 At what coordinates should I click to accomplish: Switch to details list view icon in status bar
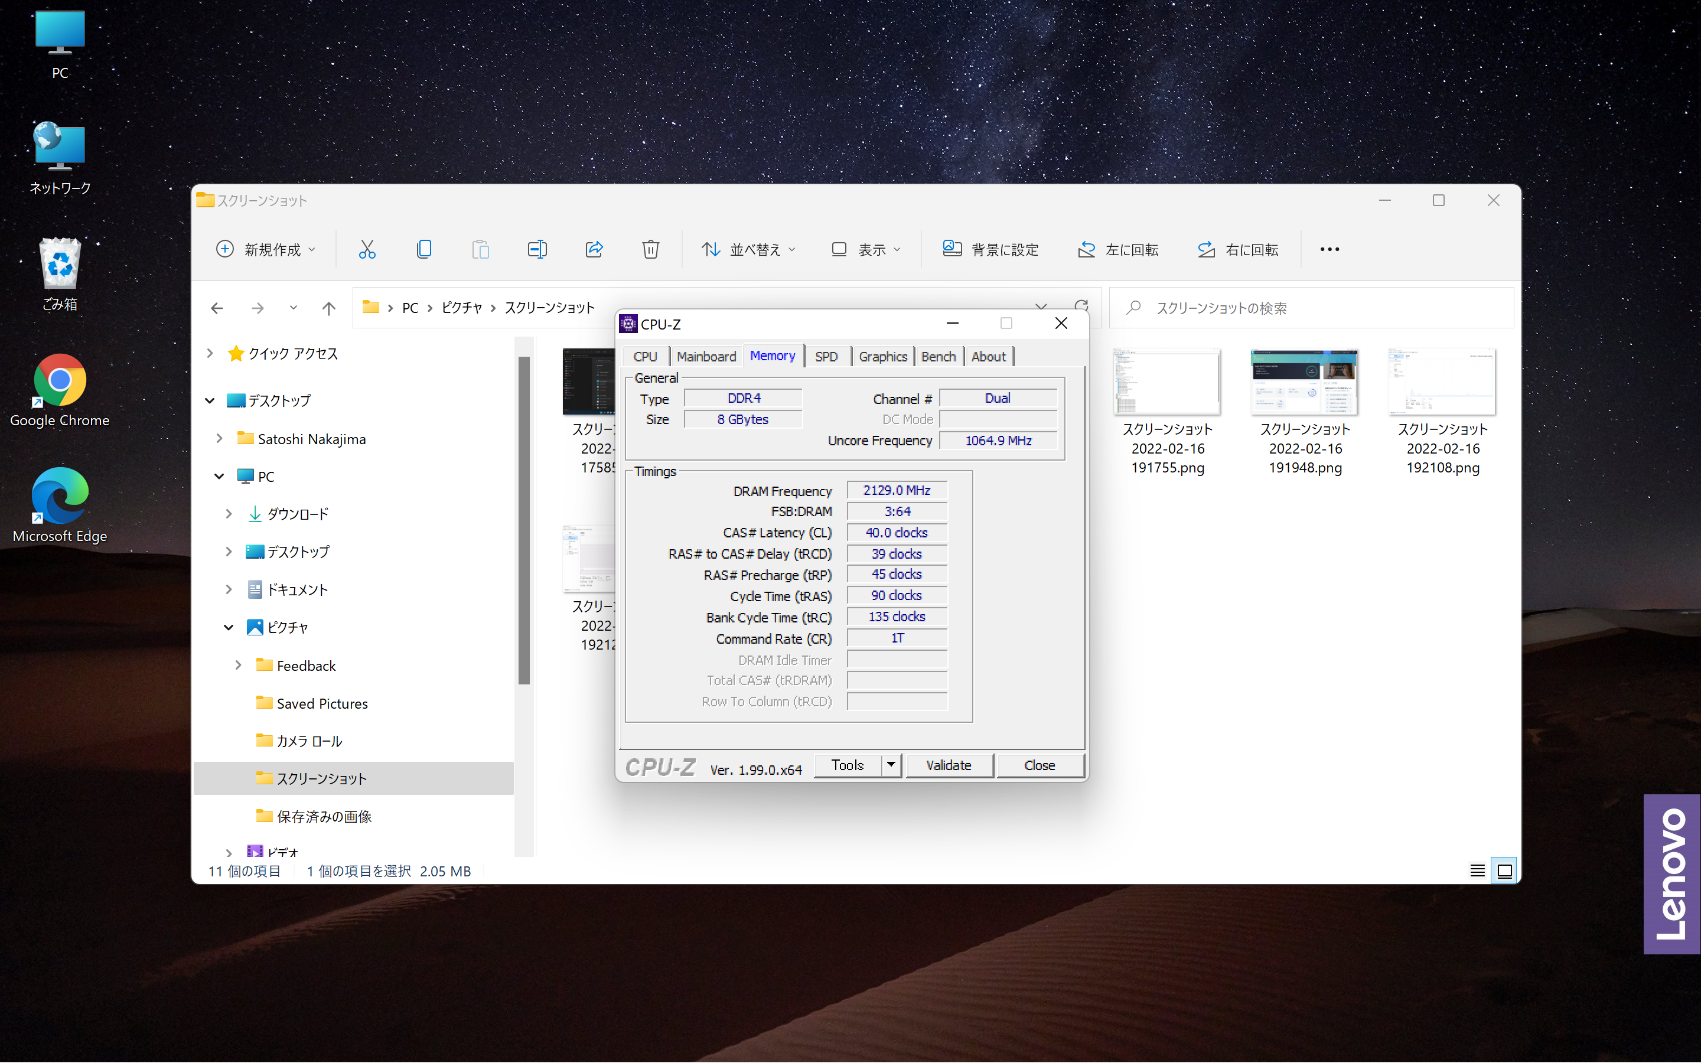[x=1478, y=871]
